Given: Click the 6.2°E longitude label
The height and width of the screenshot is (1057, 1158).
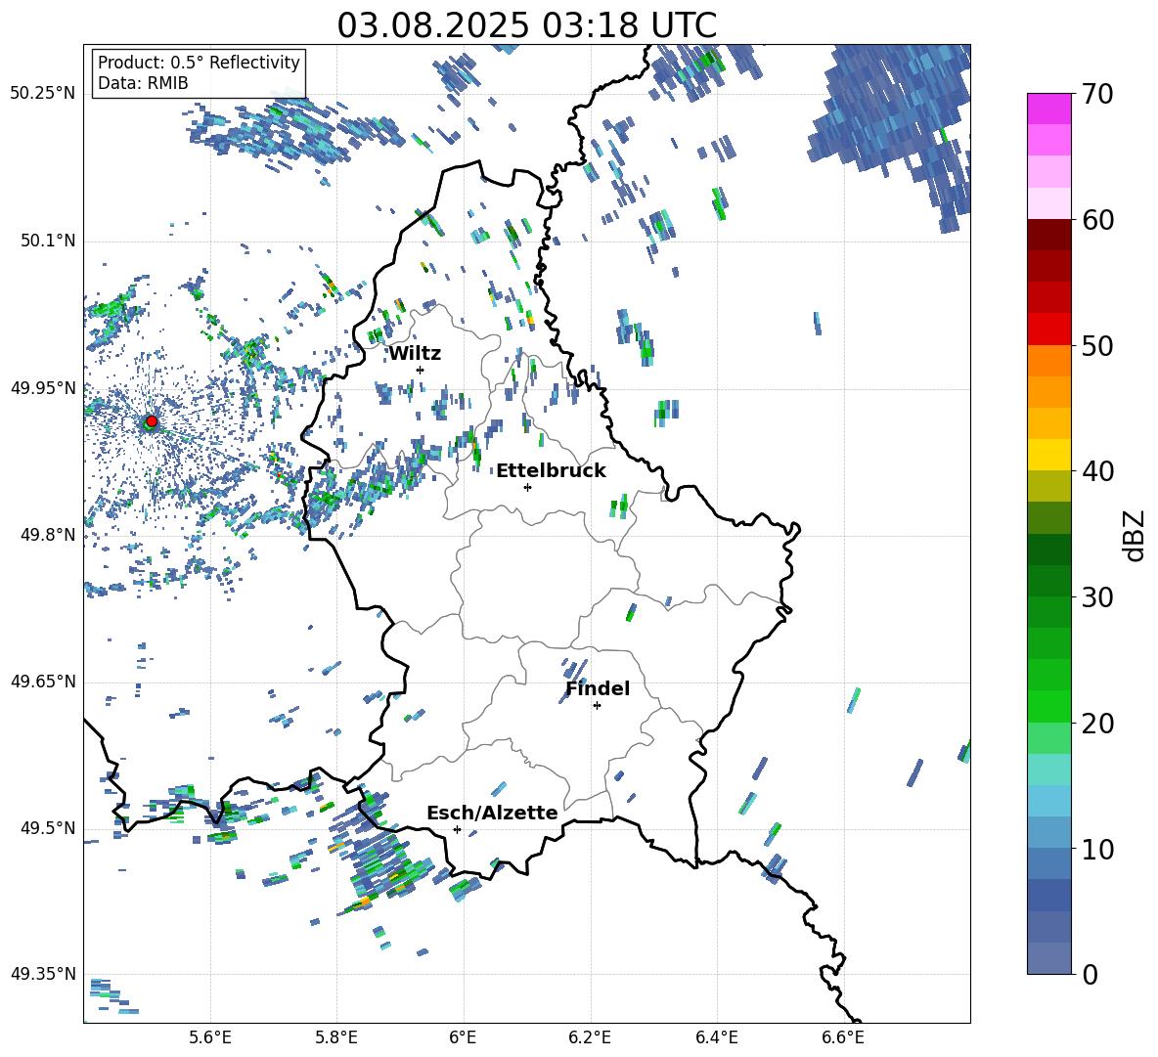Looking at the screenshot, I should point(590,1037).
